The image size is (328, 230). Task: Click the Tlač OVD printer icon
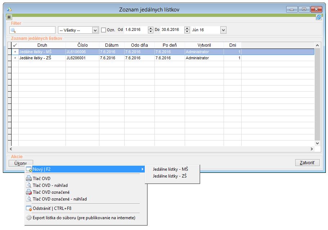pyautogui.click(x=29, y=179)
